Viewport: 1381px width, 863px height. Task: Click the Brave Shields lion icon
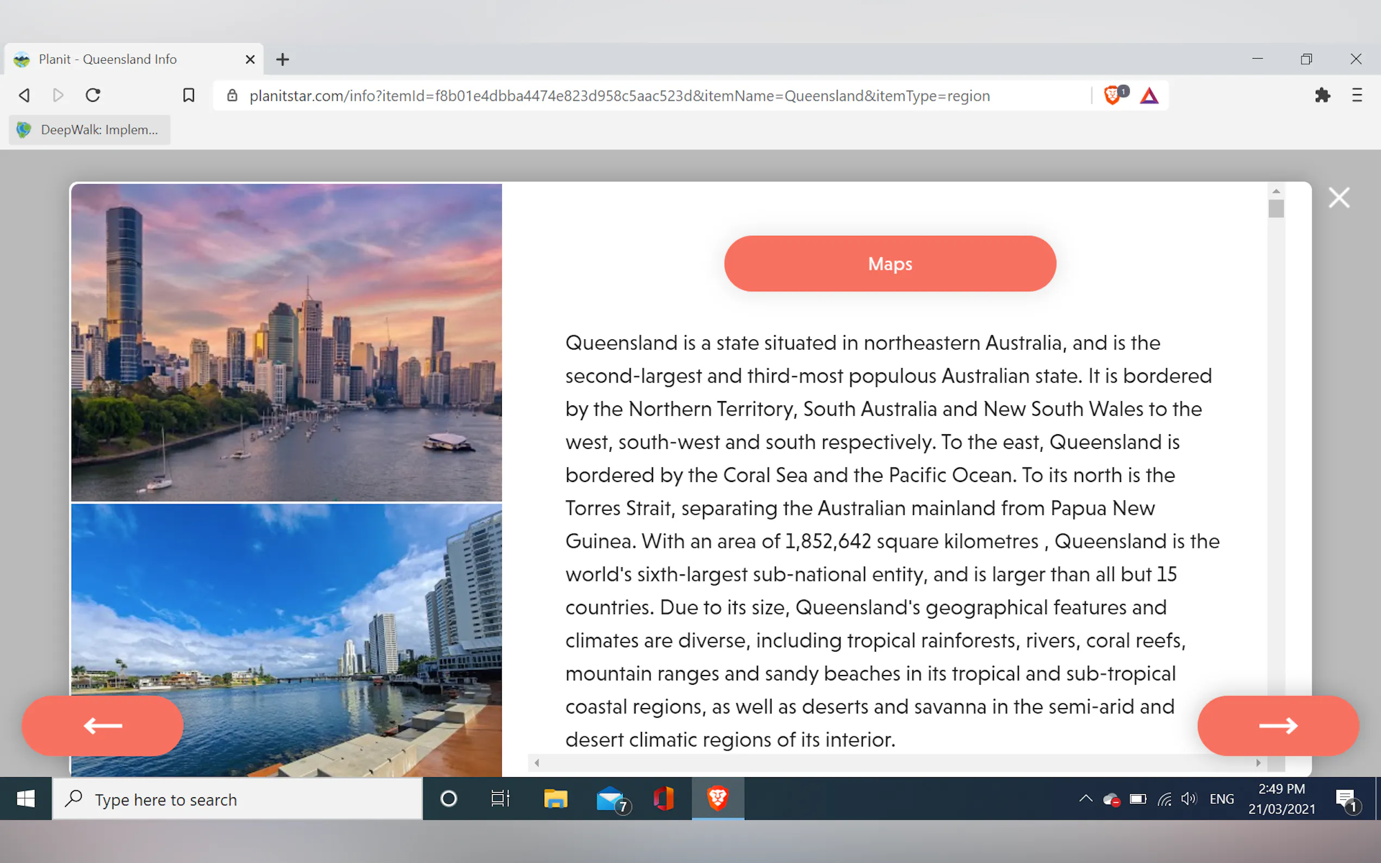coord(1111,95)
